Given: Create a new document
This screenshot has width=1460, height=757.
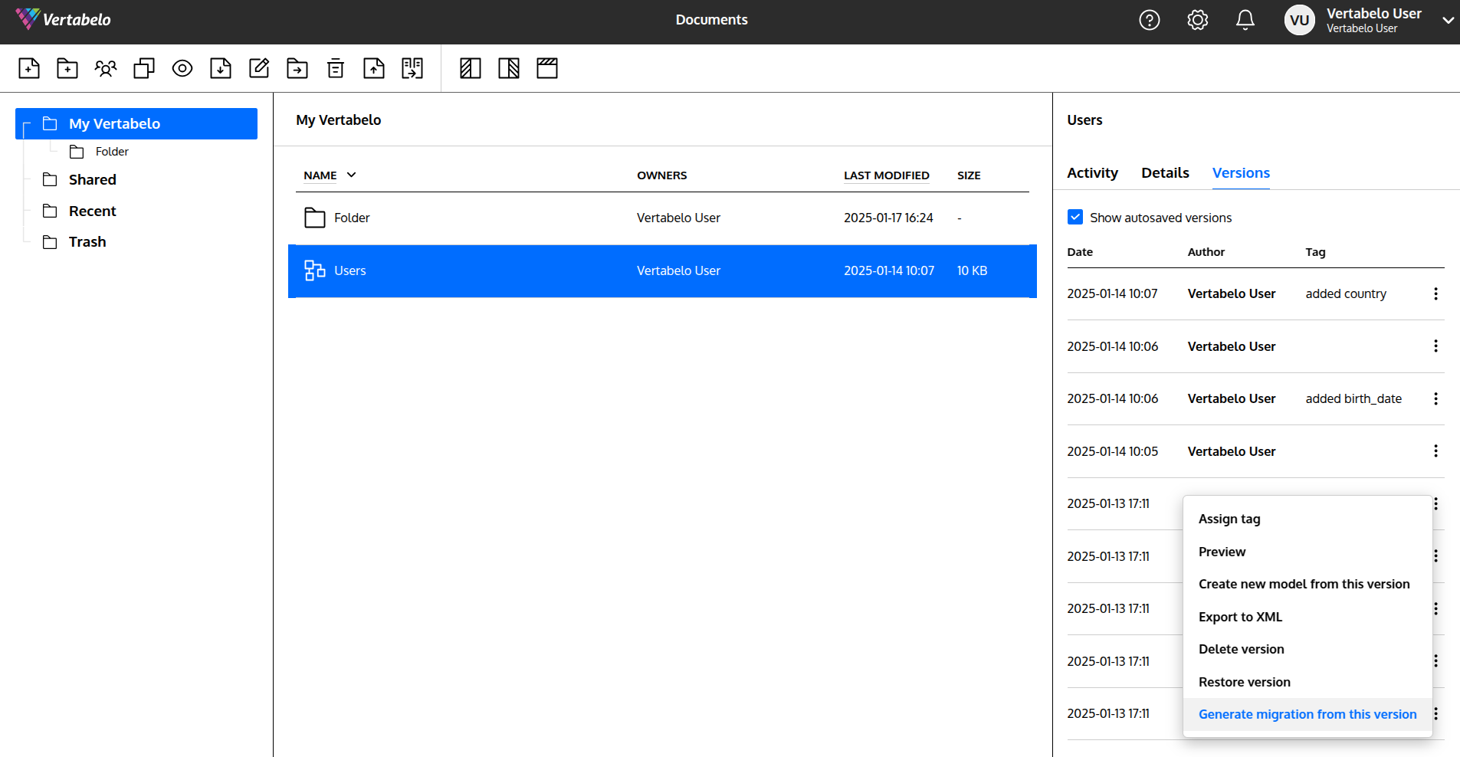Looking at the screenshot, I should (28, 67).
